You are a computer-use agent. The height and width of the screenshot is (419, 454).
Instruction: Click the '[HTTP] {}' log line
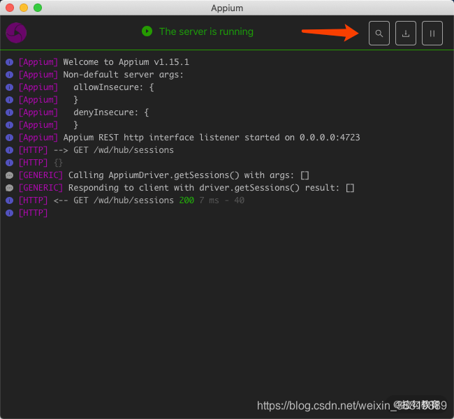point(41,163)
